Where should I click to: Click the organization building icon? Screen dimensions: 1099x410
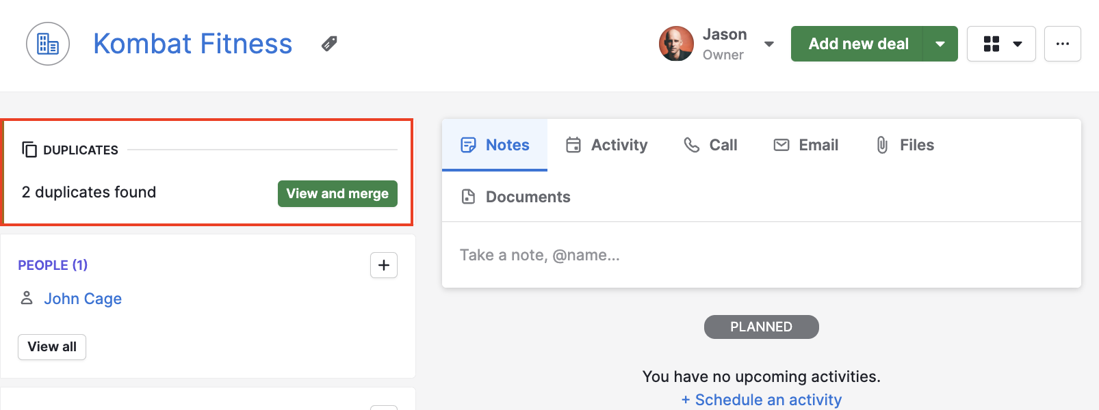[48, 44]
